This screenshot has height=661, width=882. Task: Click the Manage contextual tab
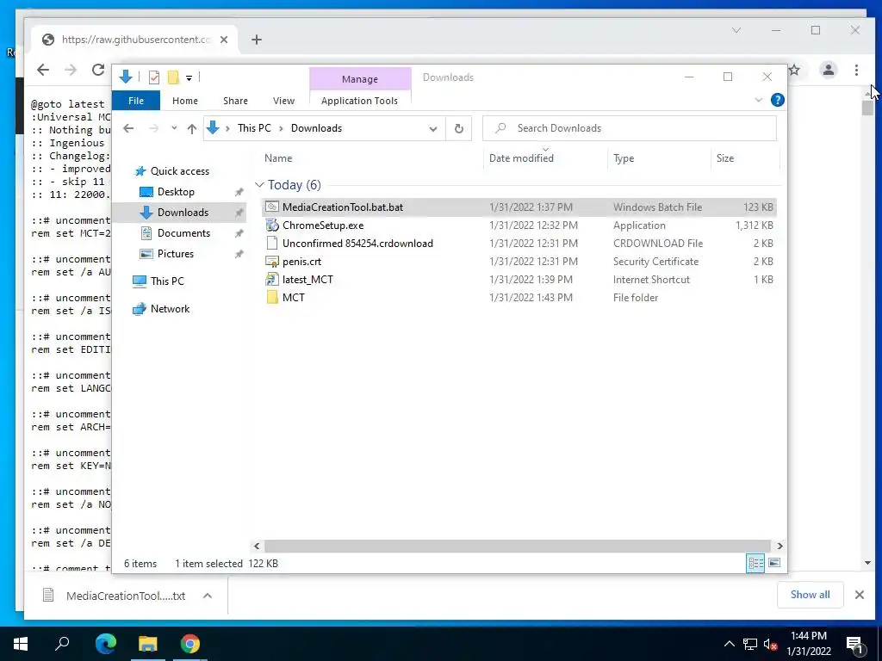point(360,79)
